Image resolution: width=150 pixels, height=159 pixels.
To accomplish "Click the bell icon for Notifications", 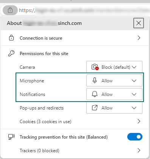I will [x=95, y=94].
